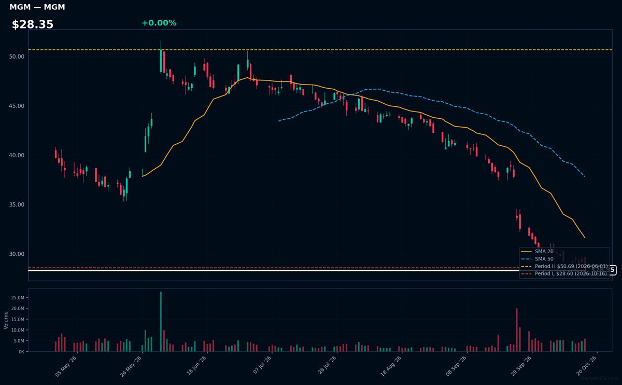Click the 18 Aug '26 date label
Viewport: 622px width, 385px height.
pyautogui.click(x=391, y=366)
